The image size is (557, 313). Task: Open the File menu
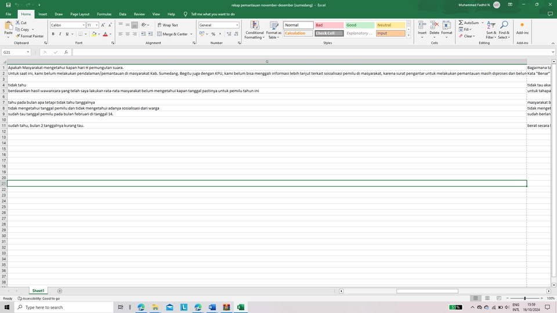(8, 14)
